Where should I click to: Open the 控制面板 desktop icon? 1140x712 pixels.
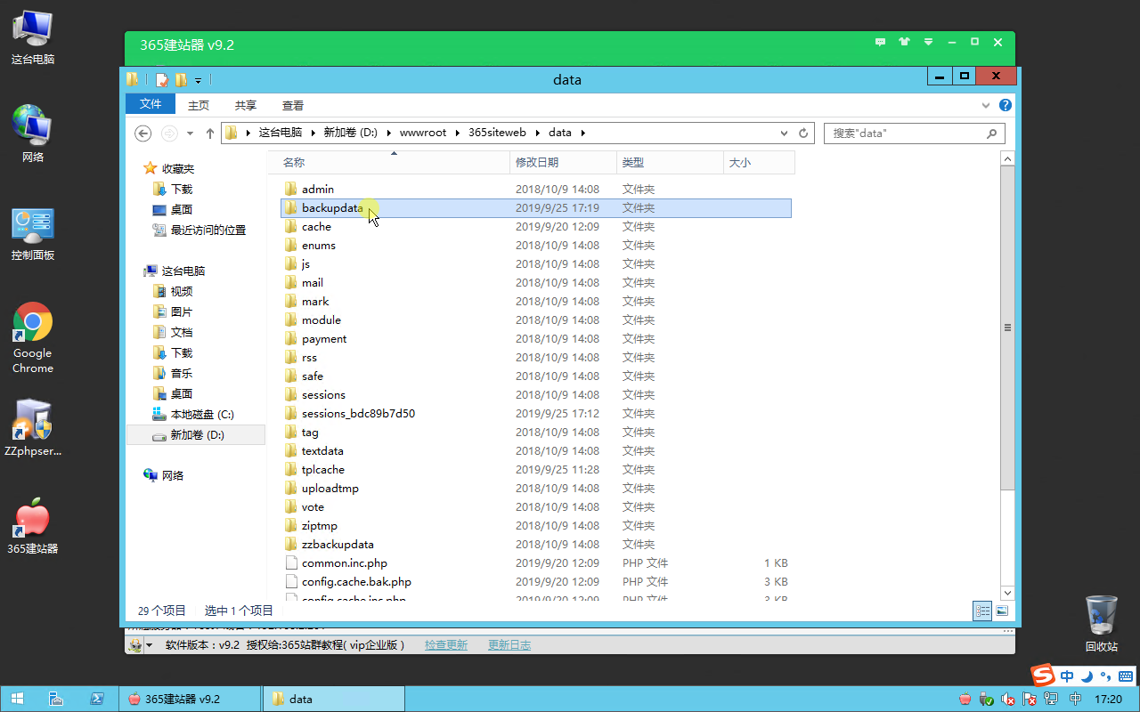32,233
